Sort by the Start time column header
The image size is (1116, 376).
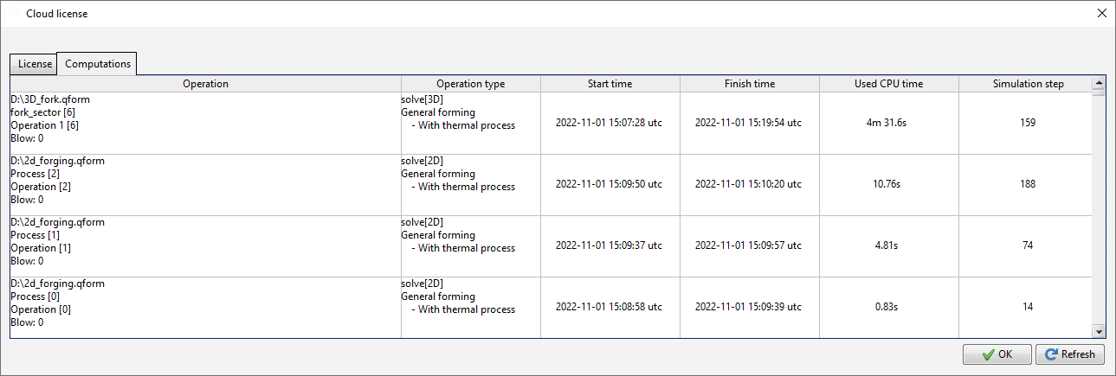tap(610, 84)
